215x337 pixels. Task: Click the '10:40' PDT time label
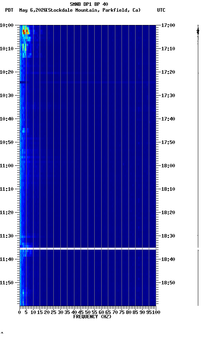[7, 119]
